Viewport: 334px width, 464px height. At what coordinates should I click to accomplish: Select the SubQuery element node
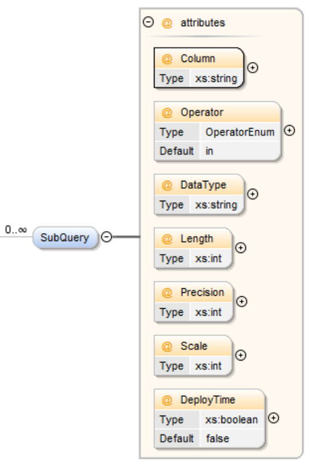65,237
